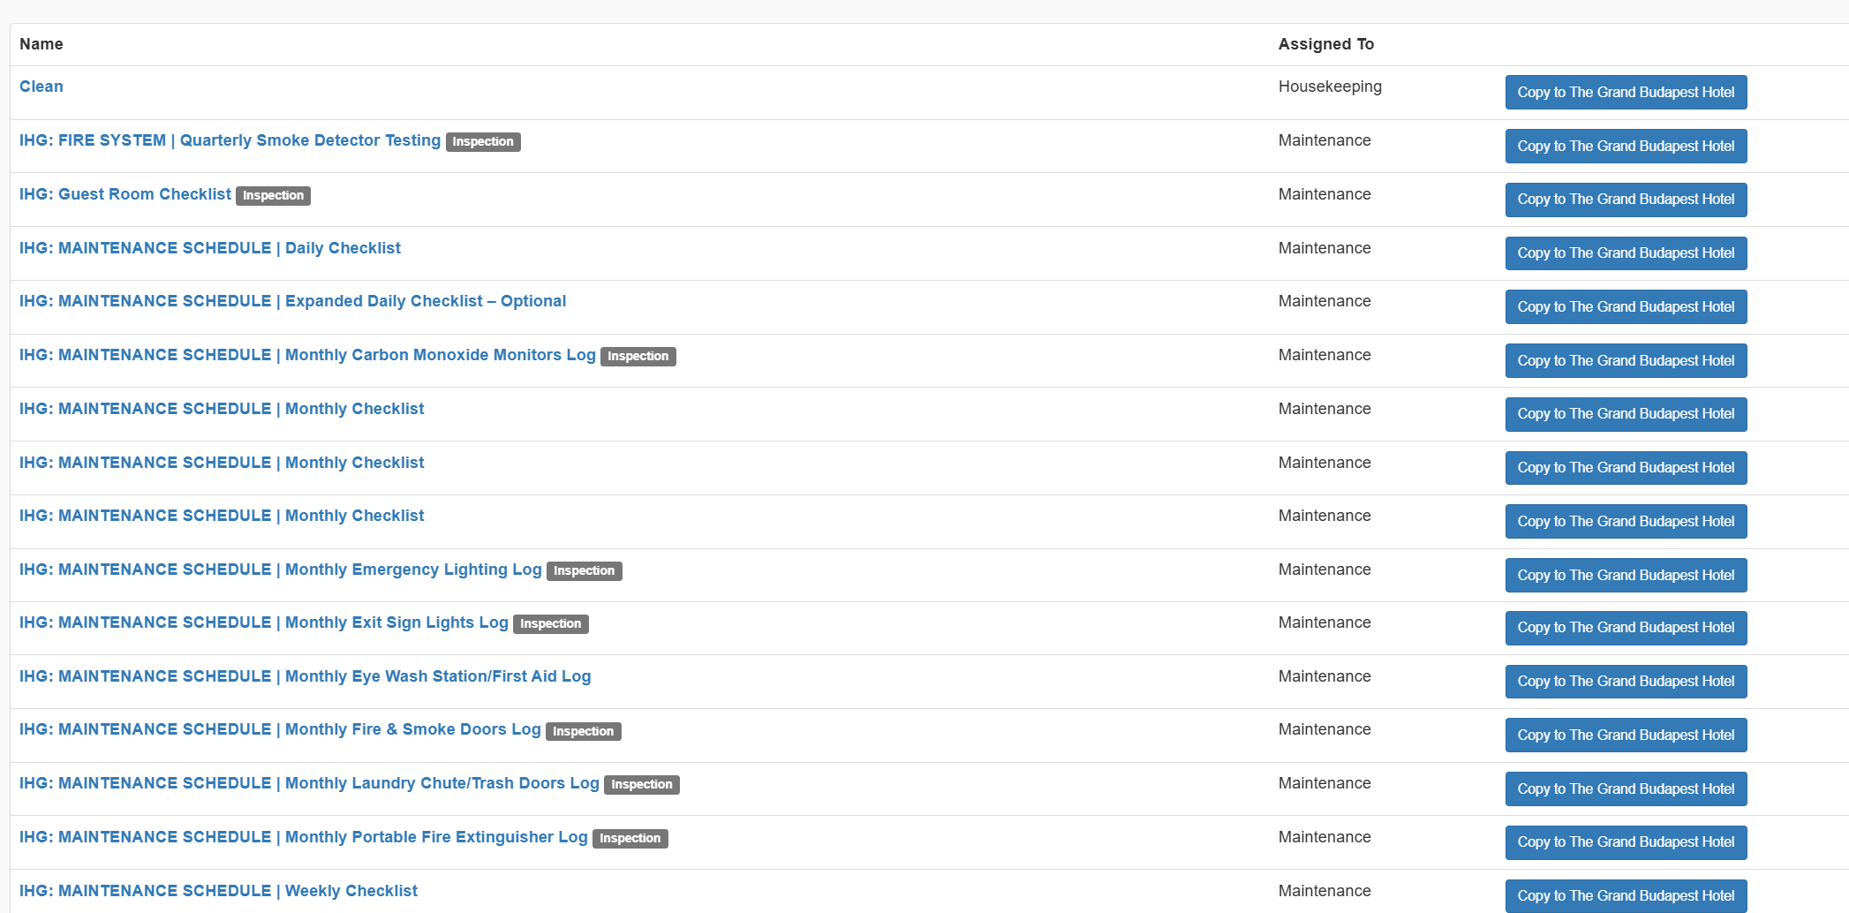Viewport: 1849px width, 913px height.
Task: Select Maintenance in Eye Wash Station/First Aid Log row
Action: (x=1324, y=676)
